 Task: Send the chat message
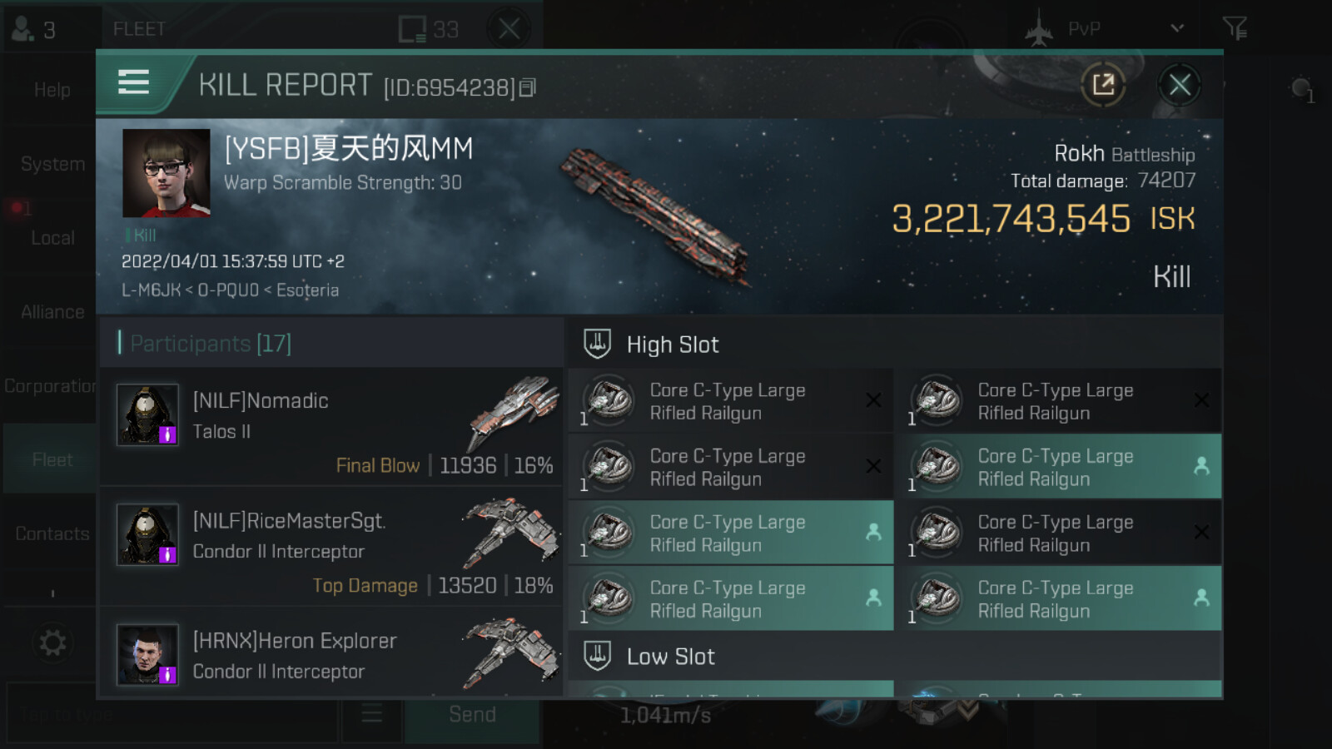(x=472, y=714)
